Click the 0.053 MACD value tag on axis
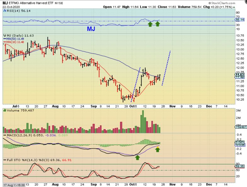 240,143
